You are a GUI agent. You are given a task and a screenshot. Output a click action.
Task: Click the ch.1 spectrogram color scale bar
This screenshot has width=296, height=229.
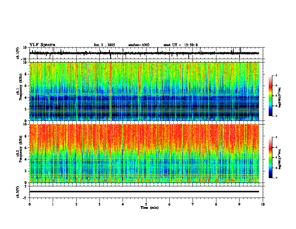click(x=271, y=96)
